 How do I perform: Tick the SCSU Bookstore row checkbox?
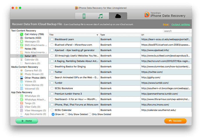click(52, 88)
